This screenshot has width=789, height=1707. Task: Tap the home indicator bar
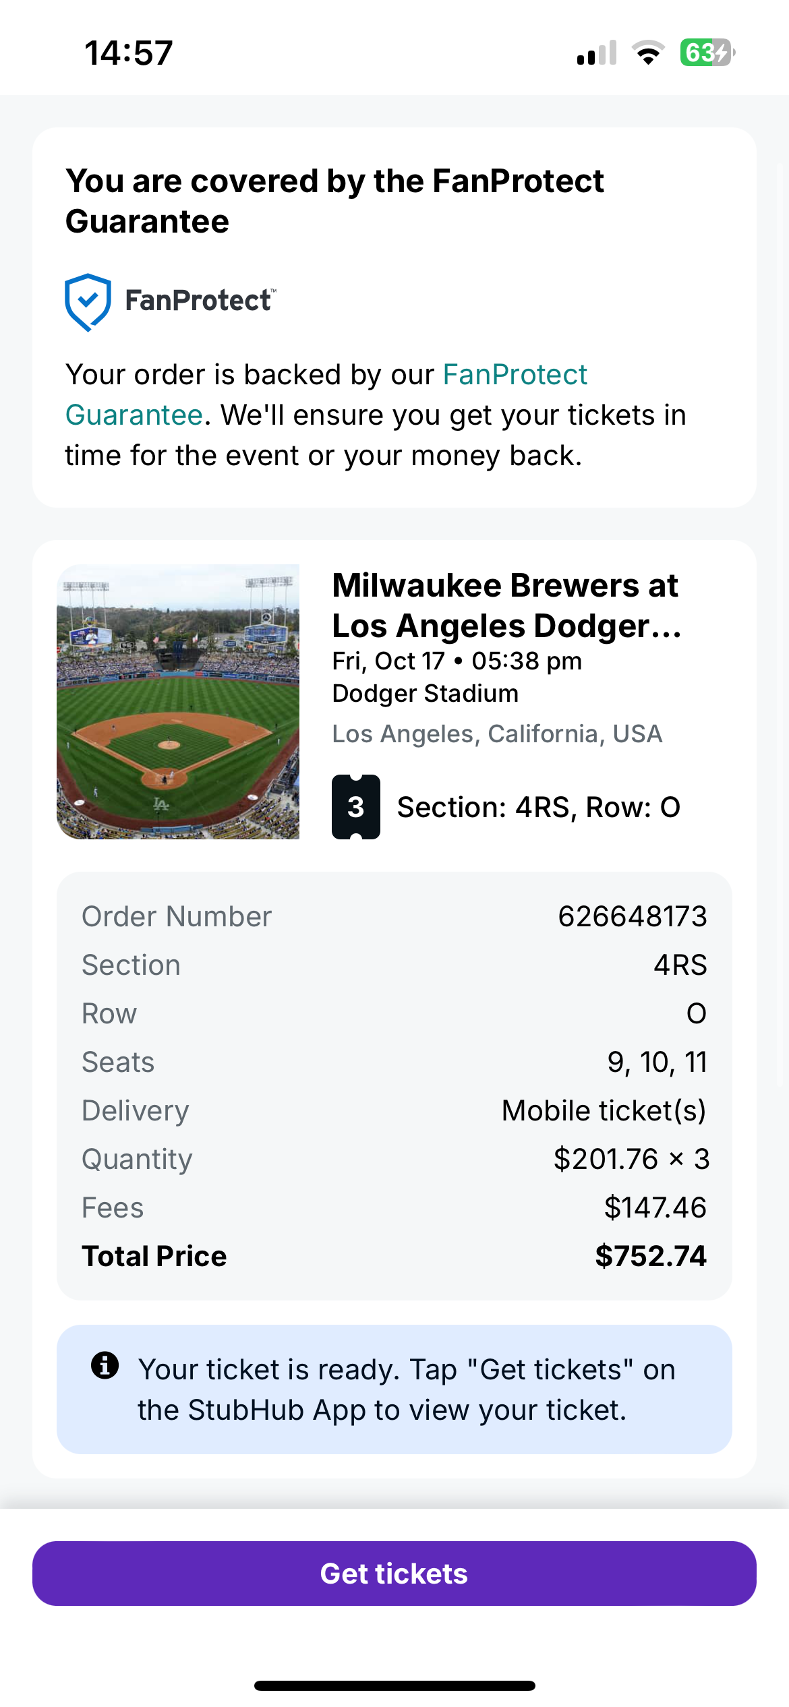394,1686
